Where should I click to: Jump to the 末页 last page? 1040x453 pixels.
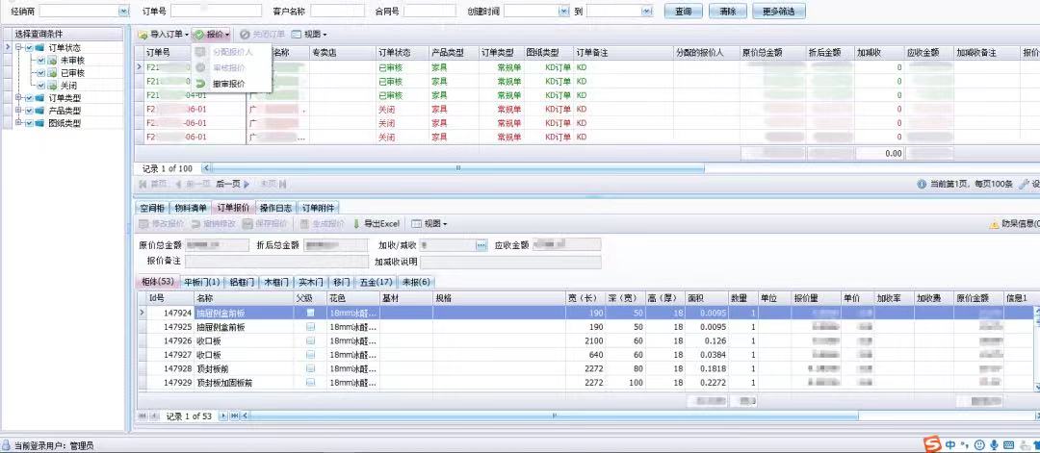273,184
